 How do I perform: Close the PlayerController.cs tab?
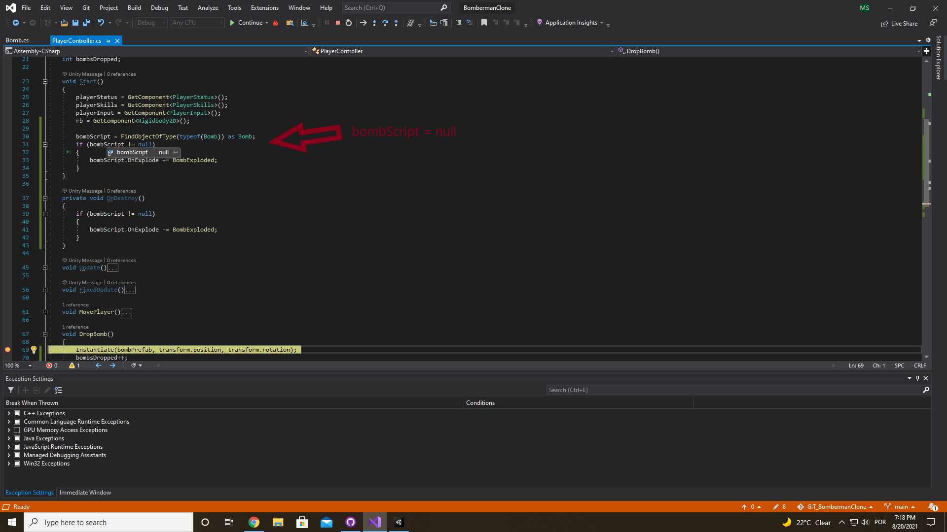pos(117,41)
